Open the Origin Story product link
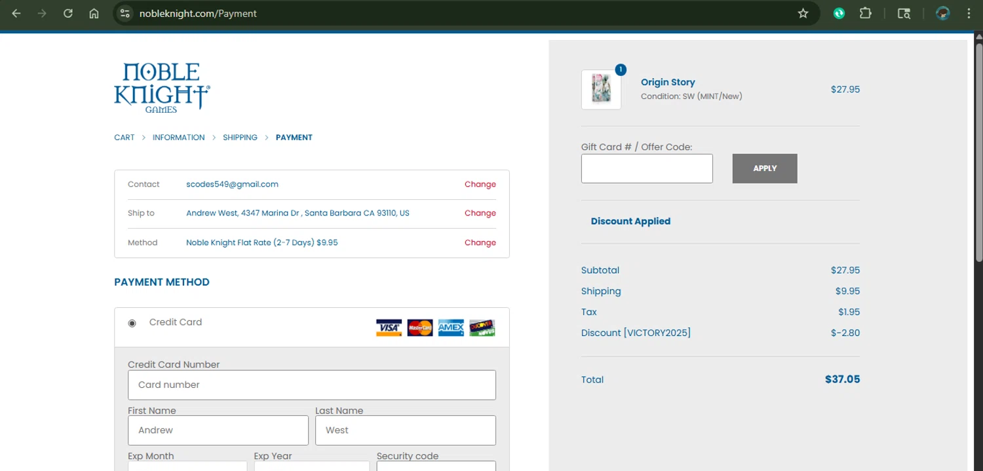Image resolution: width=983 pixels, height=471 pixels. pos(668,82)
